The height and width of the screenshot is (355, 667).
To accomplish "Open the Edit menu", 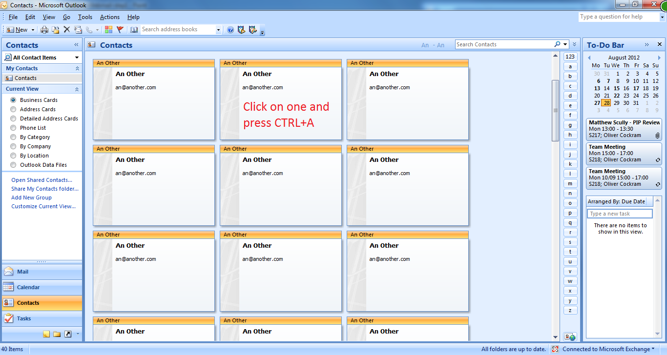I will (30, 17).
